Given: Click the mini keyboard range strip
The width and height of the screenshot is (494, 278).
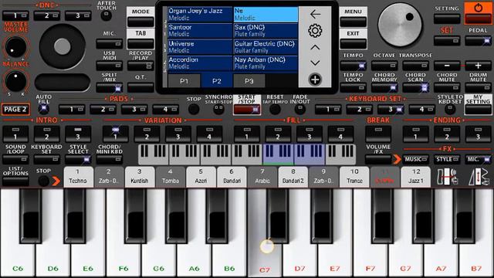Looking at the screenshot, I should 247,154.
